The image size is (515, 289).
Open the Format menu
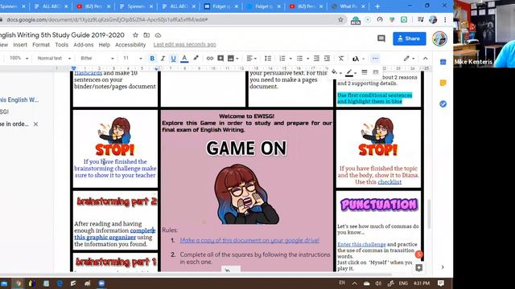click(x=41, y=45)
